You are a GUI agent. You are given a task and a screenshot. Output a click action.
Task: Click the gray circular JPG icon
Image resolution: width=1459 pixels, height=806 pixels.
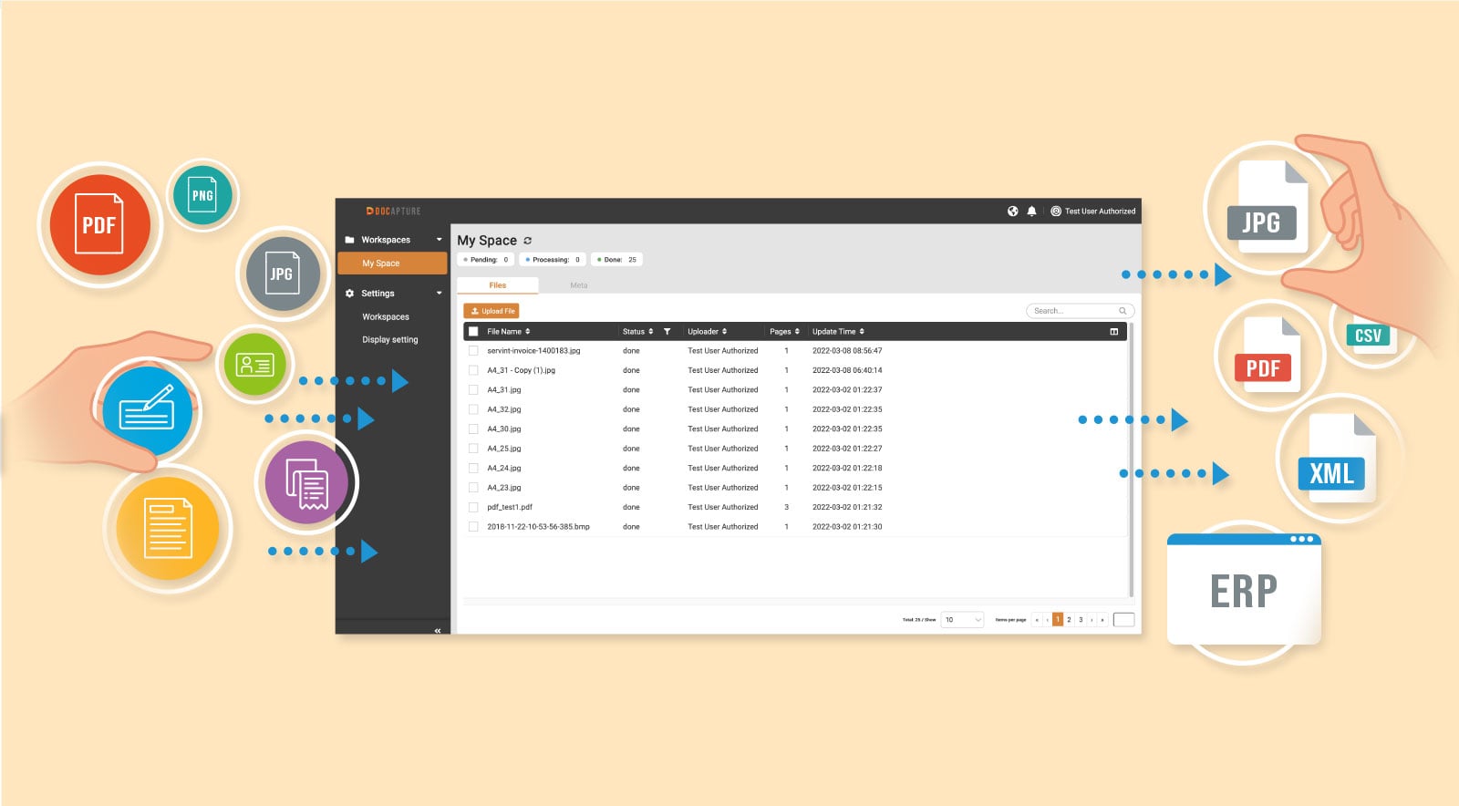point(282,274)
